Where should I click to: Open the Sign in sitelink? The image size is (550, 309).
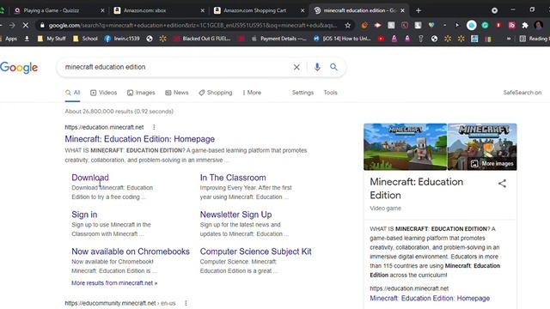[x=84, y=215]
